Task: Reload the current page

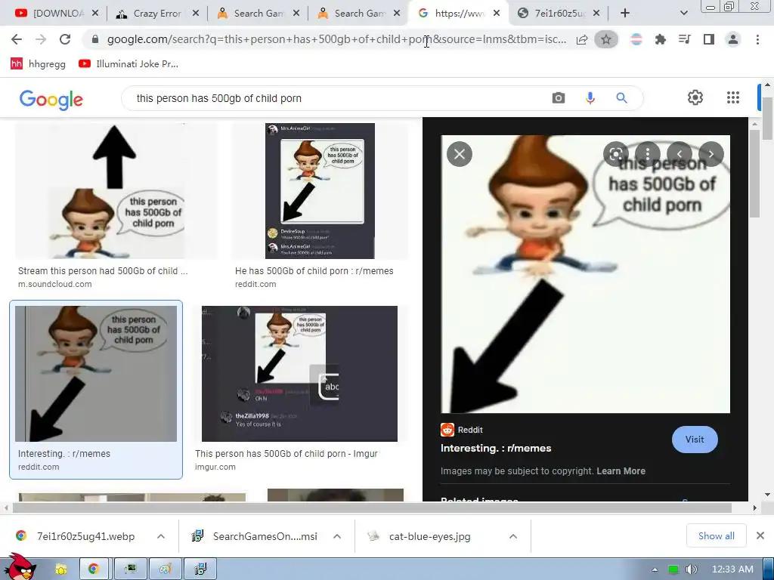Action: pos(65,39)
